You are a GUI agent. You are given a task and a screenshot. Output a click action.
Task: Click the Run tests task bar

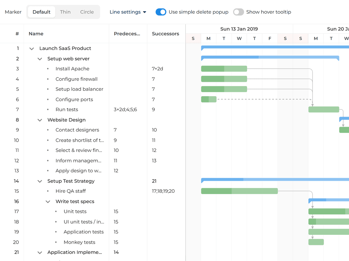click(323, 109)
